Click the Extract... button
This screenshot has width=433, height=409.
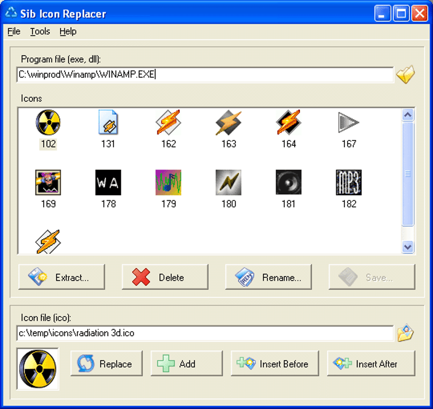click(x=62, y=277)
